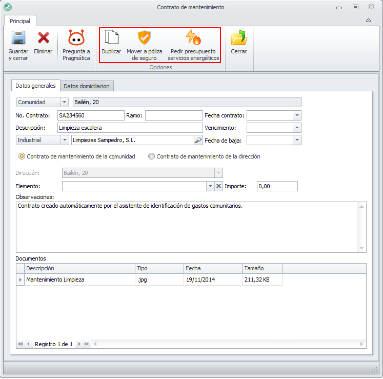Open the Dirección Bailén, 20 dropdown
383x379 pixels.
(218, 173)
